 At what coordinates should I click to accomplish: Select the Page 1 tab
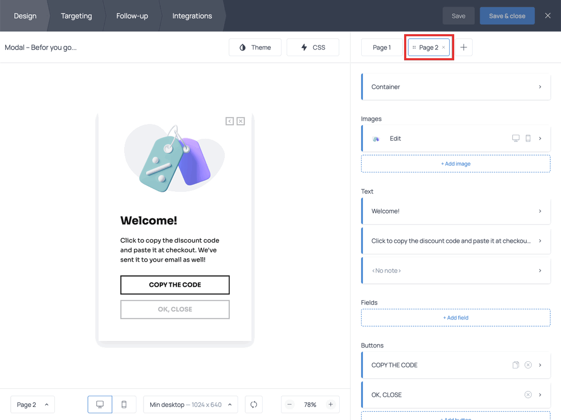[382, 47]
